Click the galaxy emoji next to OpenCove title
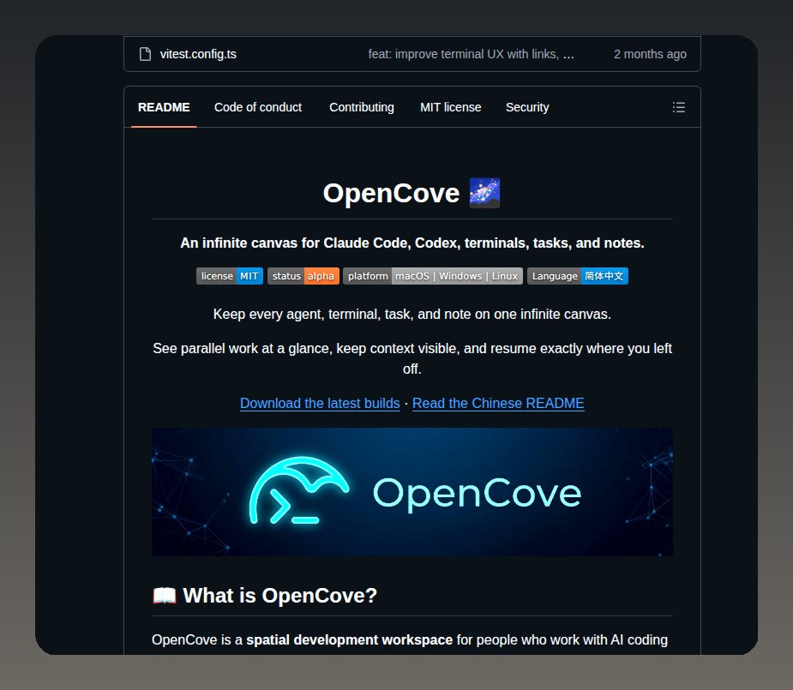 pyautogui.click(x=484, y=193)
